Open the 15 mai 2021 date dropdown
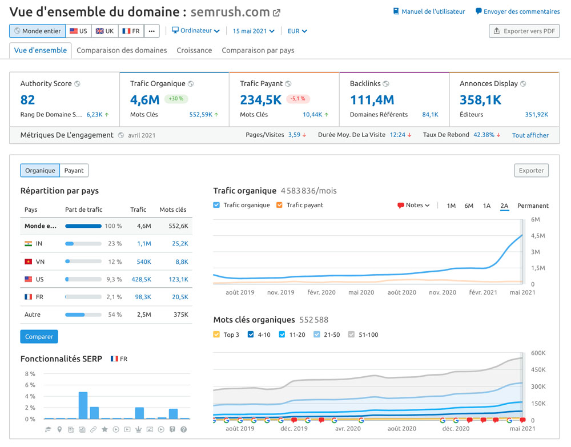The image size is (571, 447). click(x=254, y=31)
